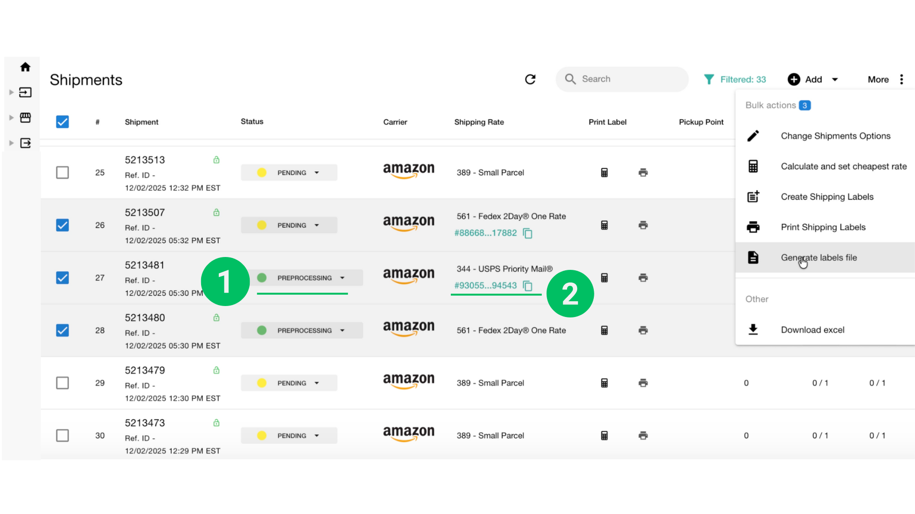Click the Filtered: 33 filter link
Image resolution: width=915 pixels, height=514 pixels.
pyautogui.click(x=742, y=79)
